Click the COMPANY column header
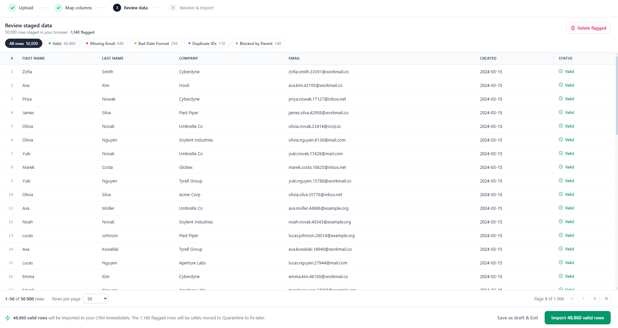 tap(188, 58)
